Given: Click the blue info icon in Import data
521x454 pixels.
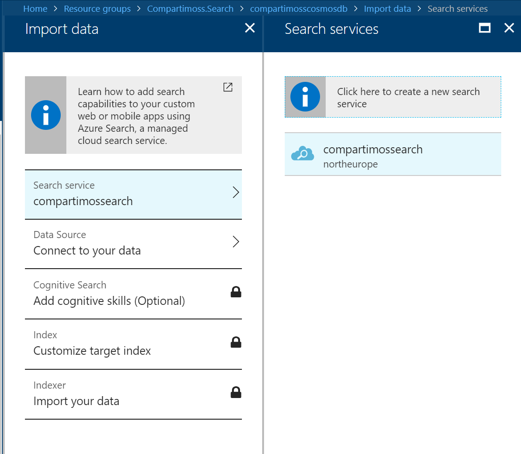Looking at the screenshot, I should 46,115.
